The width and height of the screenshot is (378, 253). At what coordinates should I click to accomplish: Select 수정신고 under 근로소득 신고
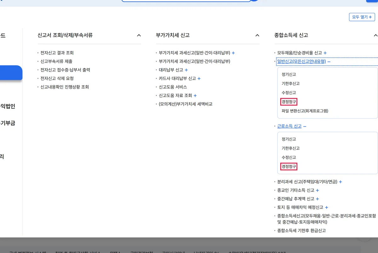click(289, 157)
